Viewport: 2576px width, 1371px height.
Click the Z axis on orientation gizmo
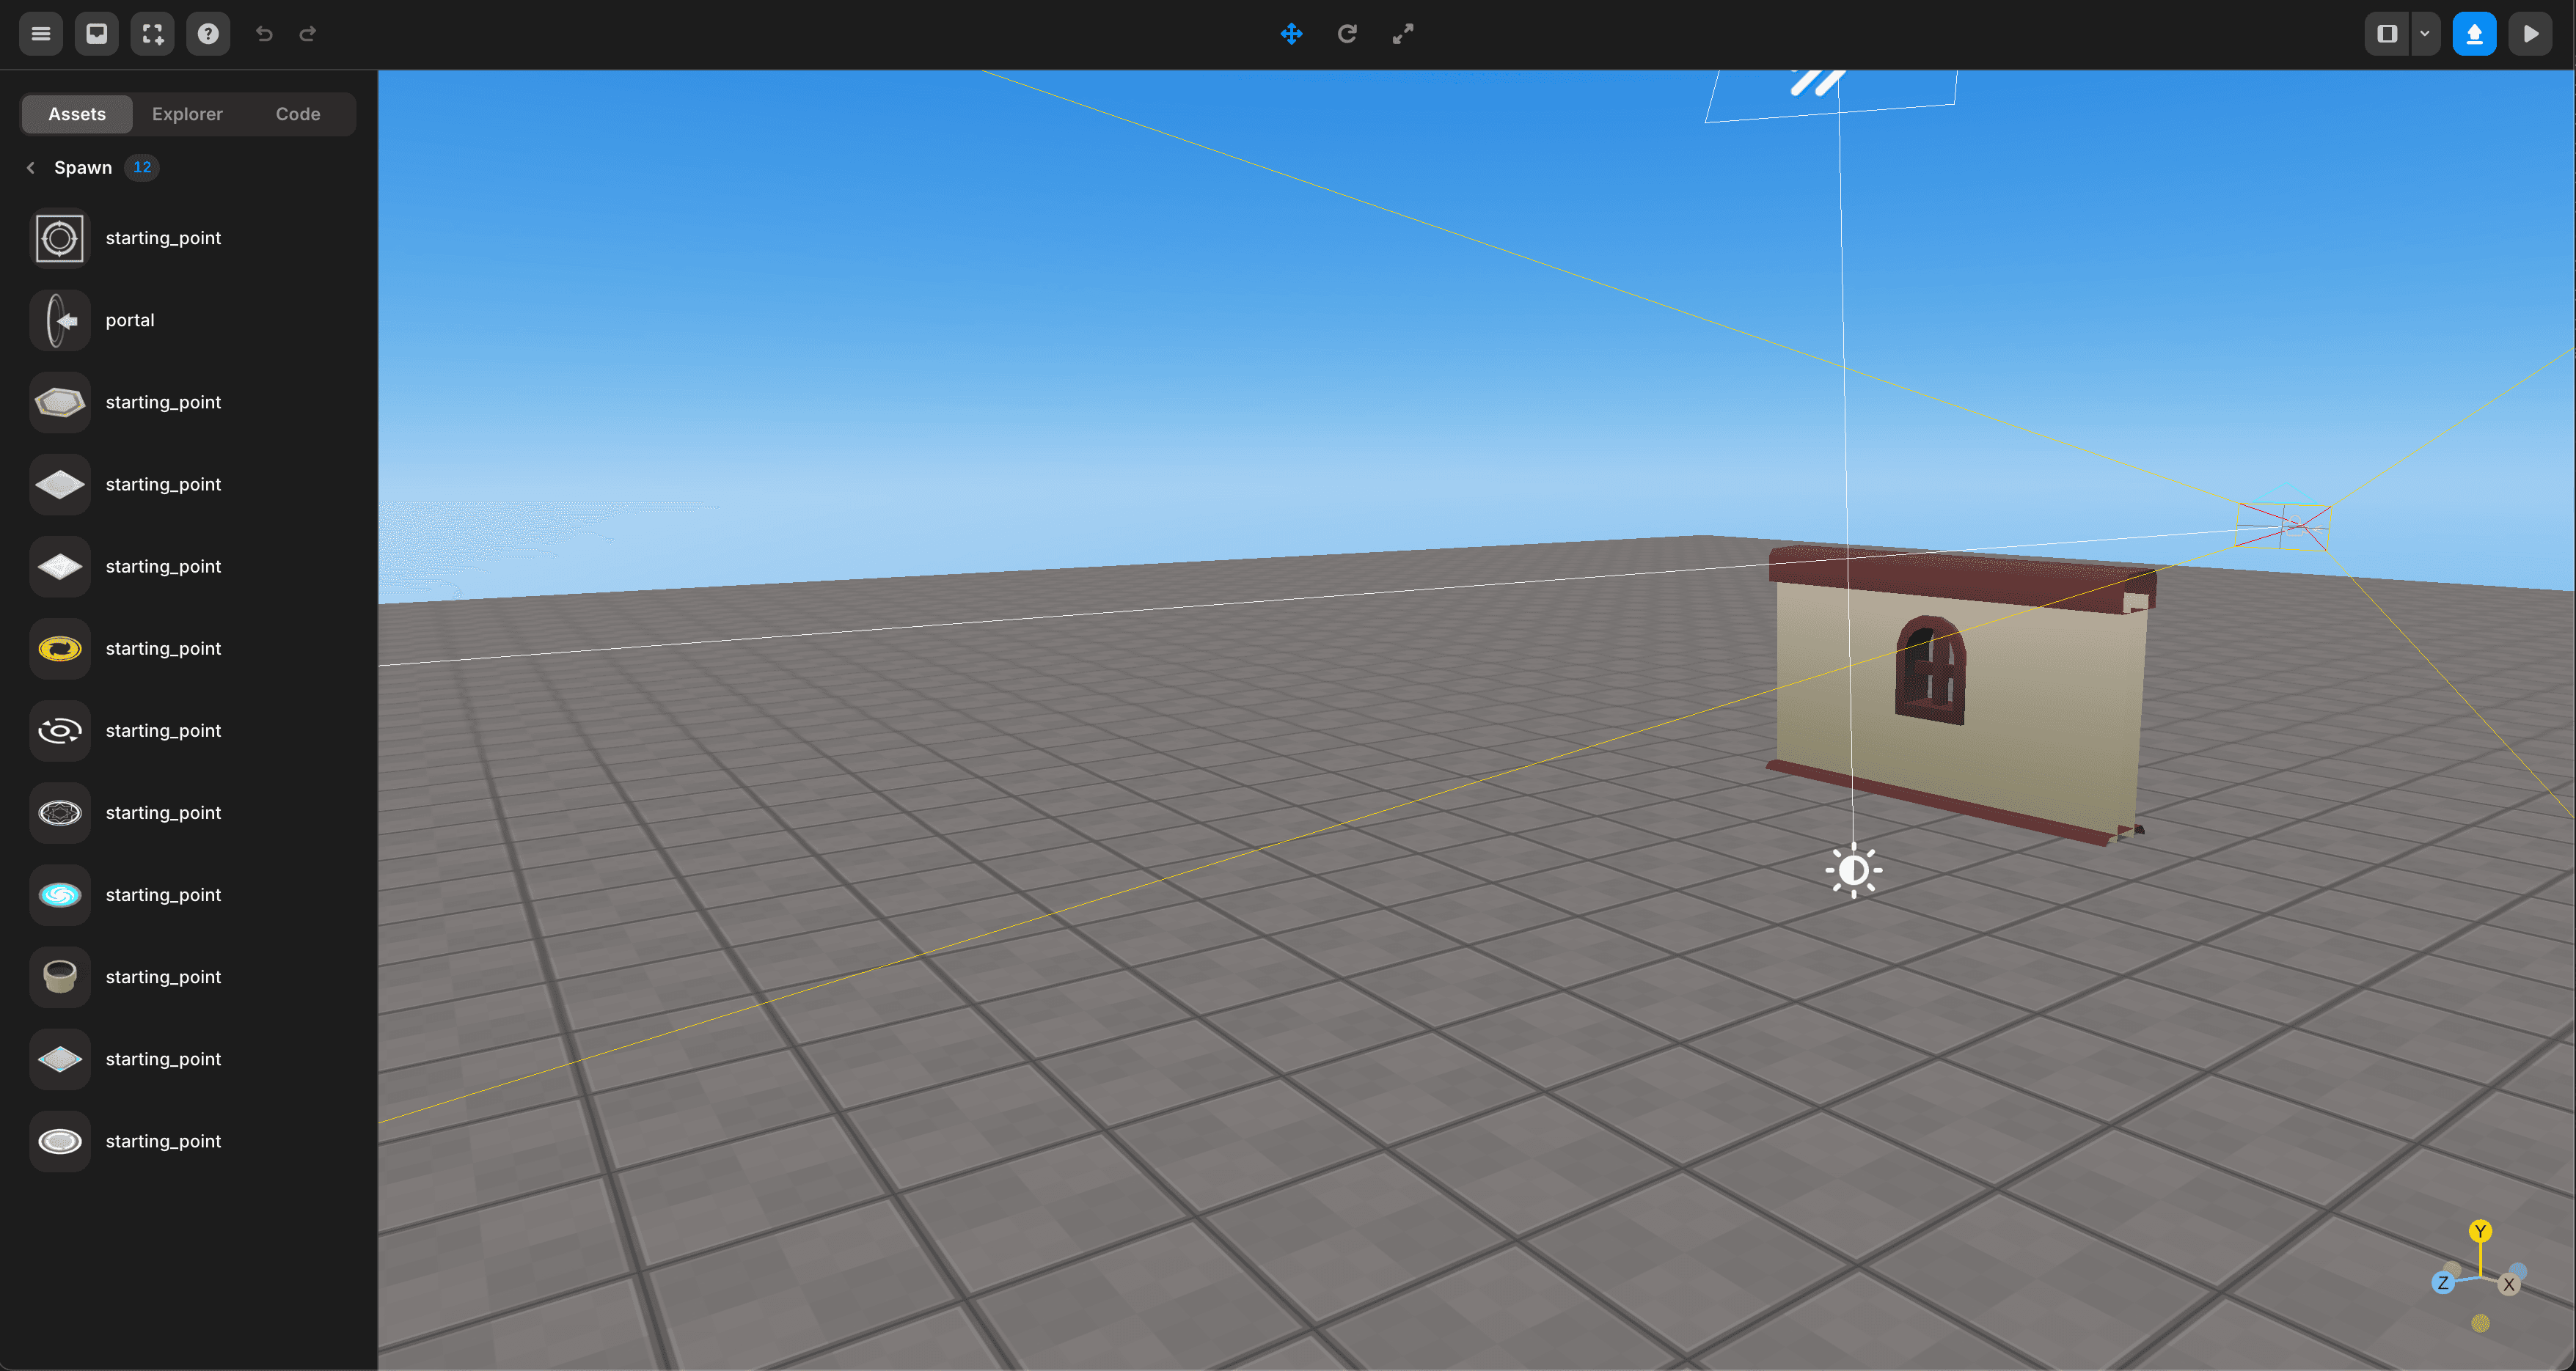(2443, 1283)
